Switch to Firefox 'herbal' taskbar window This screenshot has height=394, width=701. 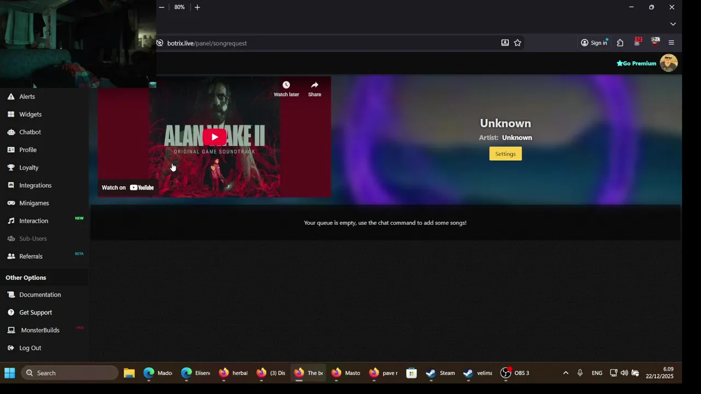point(233,373)
